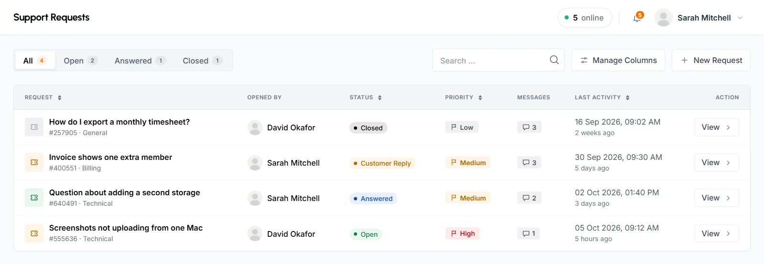764x264 pixels.
Task: Open 'Screenshots not uploading from one Mac' title
Action: (x=126, y=228)
